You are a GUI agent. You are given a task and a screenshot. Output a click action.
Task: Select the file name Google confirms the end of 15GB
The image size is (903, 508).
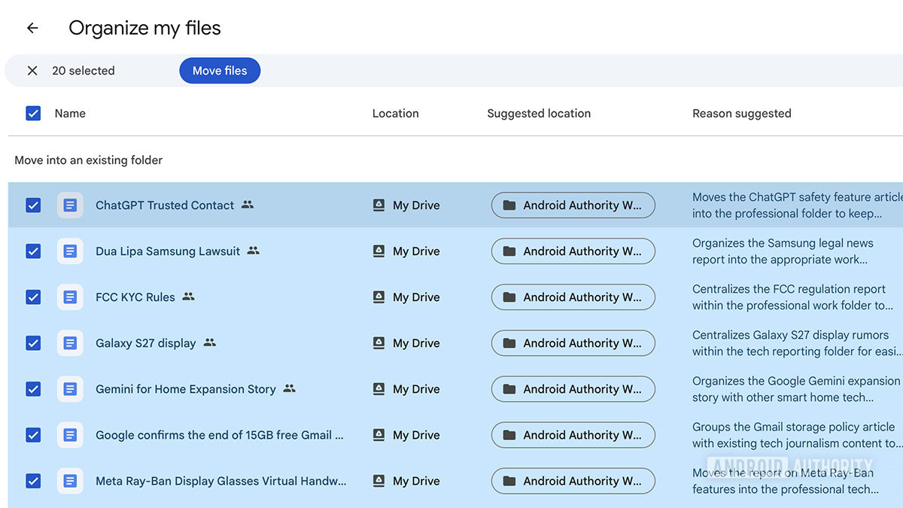pos(220,435)
